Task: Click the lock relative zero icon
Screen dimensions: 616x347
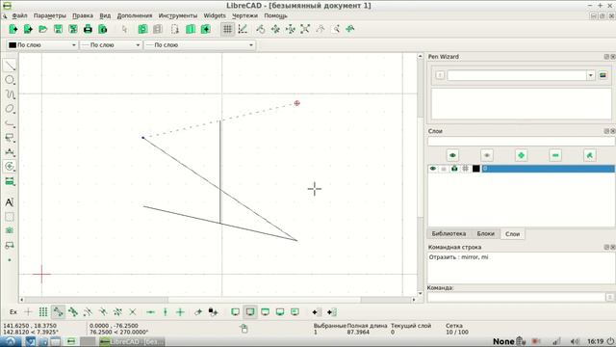Action: (x=214, y=312)
